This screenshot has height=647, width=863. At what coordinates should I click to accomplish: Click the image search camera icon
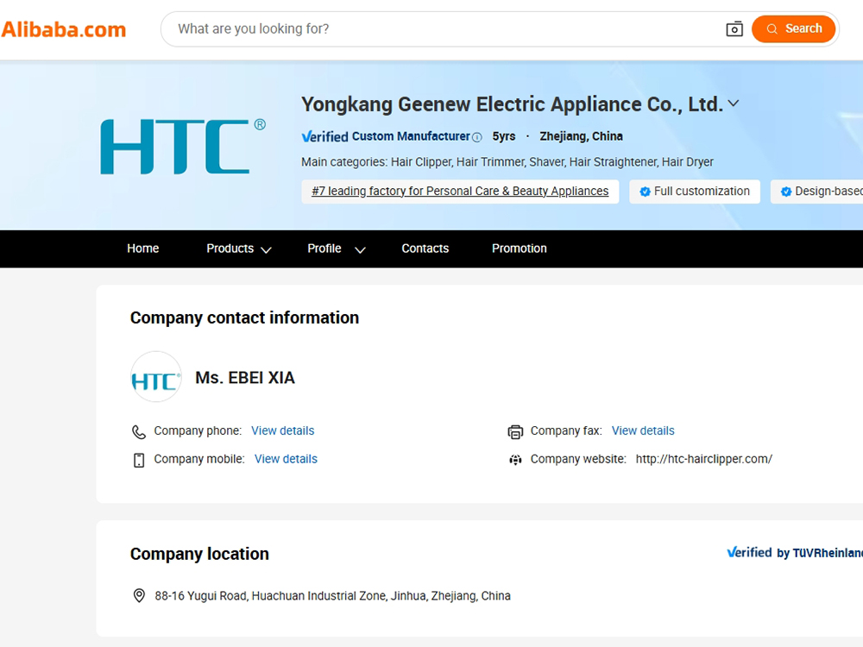[x=734, y=28]
